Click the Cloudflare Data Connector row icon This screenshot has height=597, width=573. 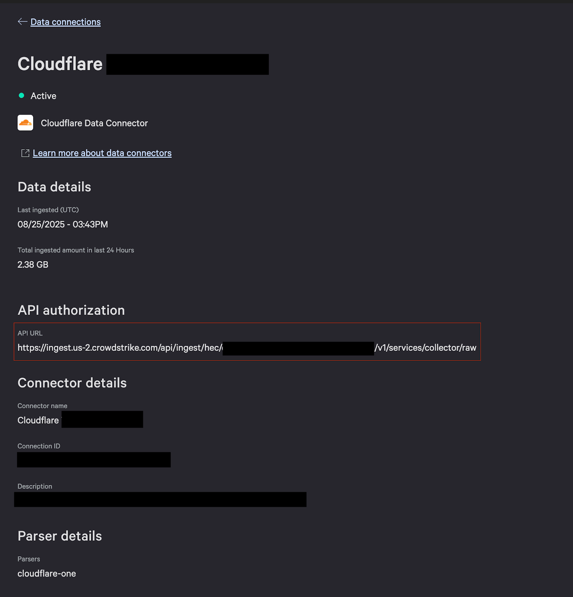[x=25, y=122]
